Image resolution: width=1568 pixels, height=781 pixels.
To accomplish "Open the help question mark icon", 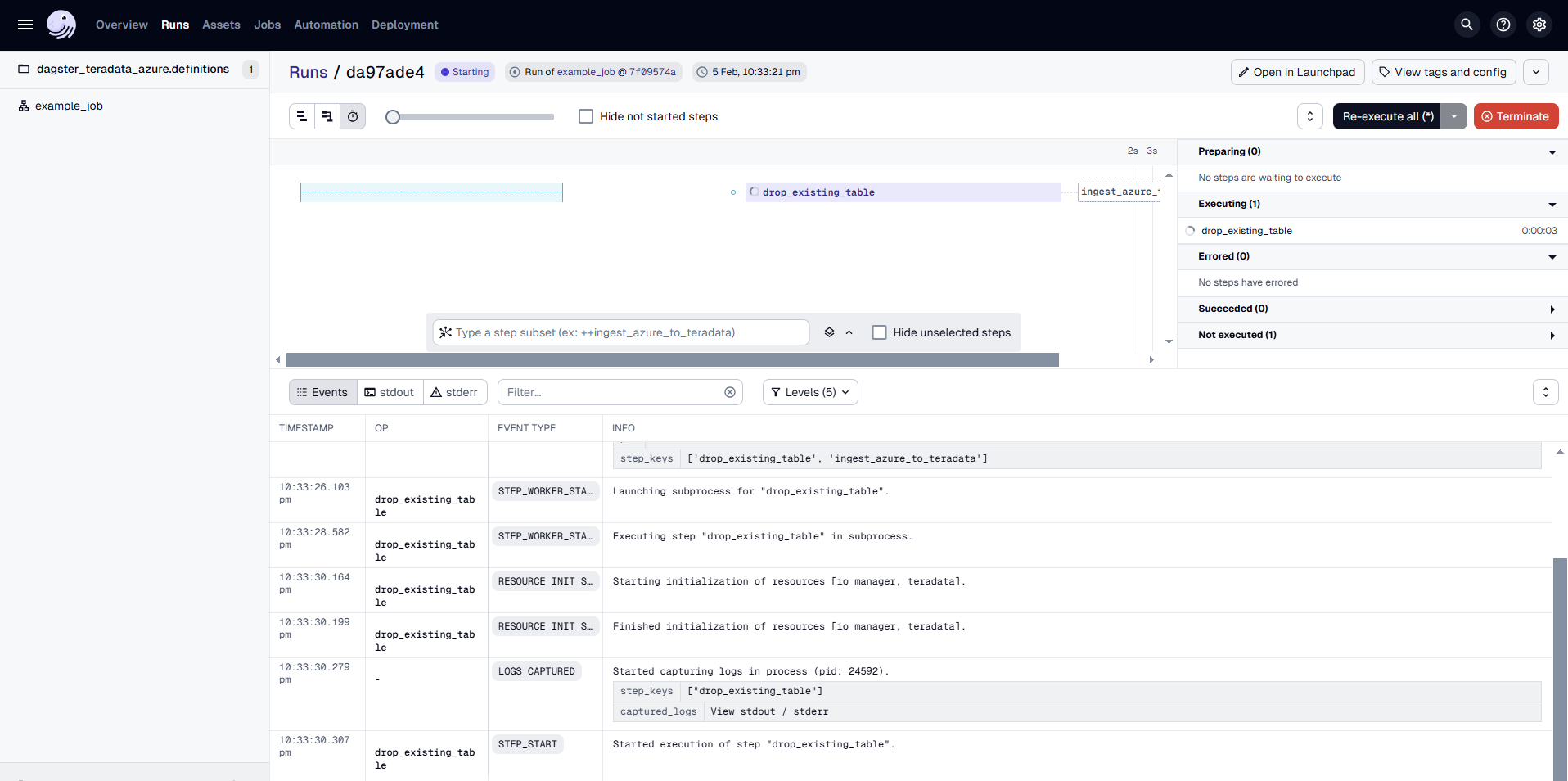I will click(x=1503, y=25).
